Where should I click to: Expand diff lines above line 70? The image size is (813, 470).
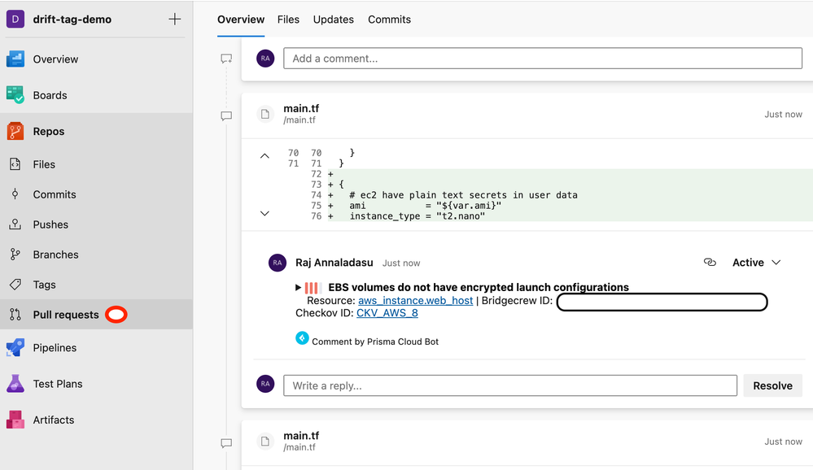264,156
